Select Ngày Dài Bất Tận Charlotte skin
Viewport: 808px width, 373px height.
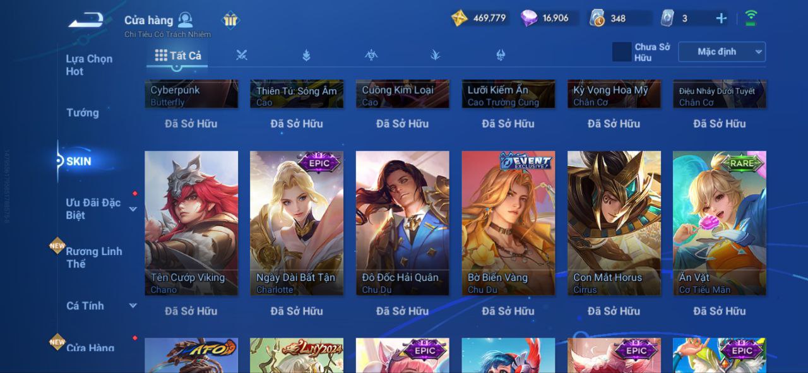(297, 223)
